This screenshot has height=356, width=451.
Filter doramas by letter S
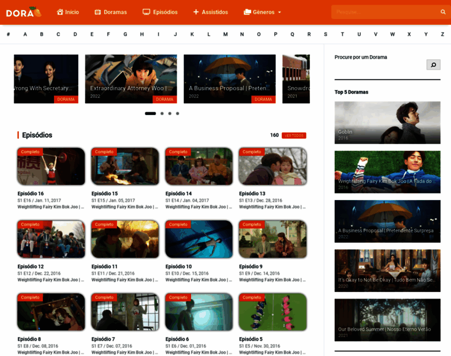click(x=325, y=34)
